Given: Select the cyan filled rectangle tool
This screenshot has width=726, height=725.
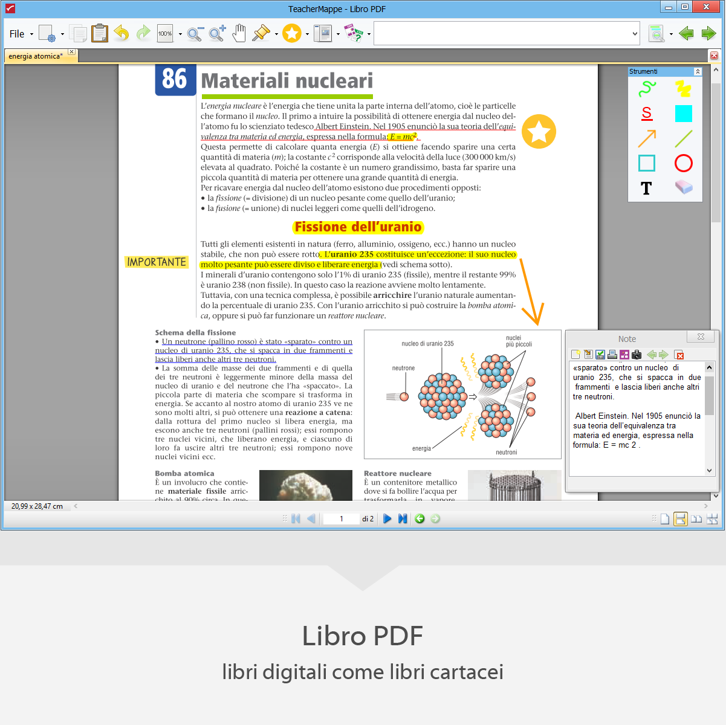Looking at the screenshot, I should click(x=683, y=114).
